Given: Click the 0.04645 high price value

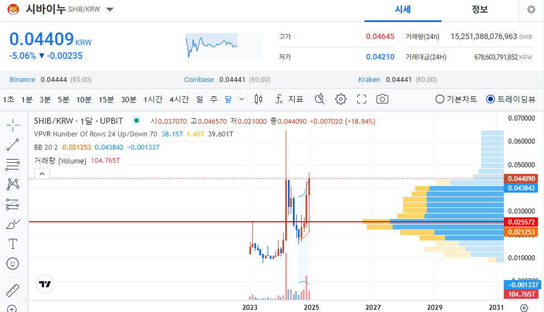Looking at the screenshot, I should coord(380,36).
